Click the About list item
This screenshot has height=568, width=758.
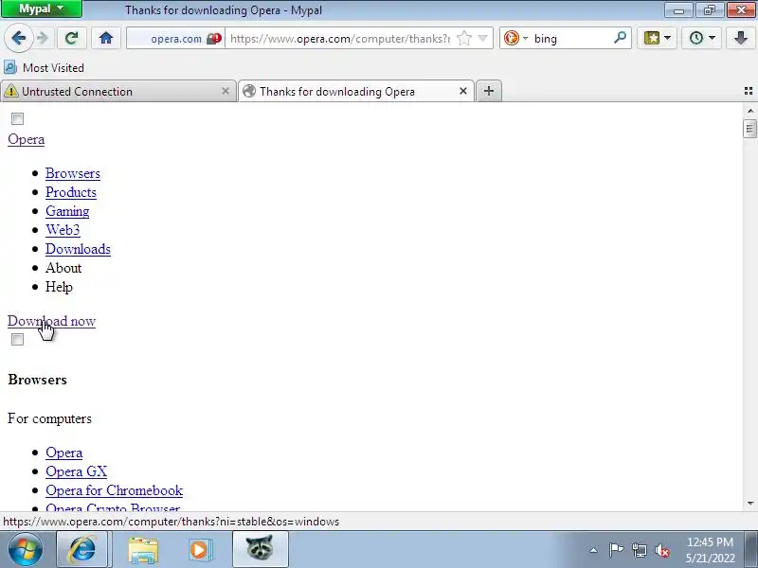click(63, 268)
